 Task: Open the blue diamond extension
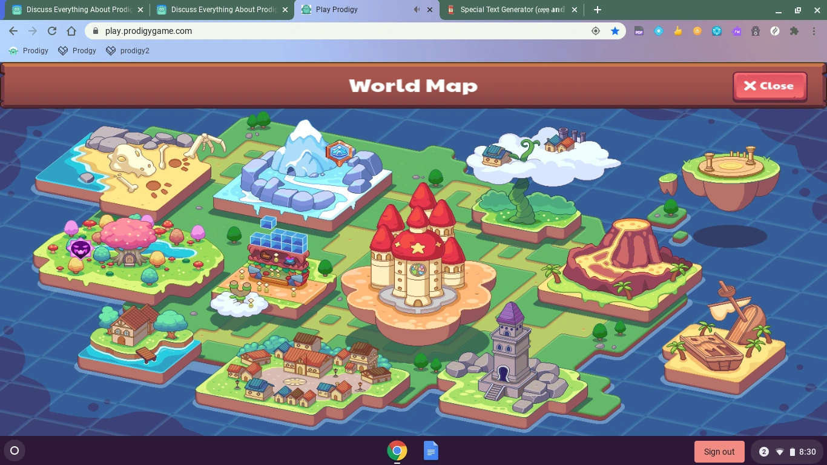click(x=659, y=31)
